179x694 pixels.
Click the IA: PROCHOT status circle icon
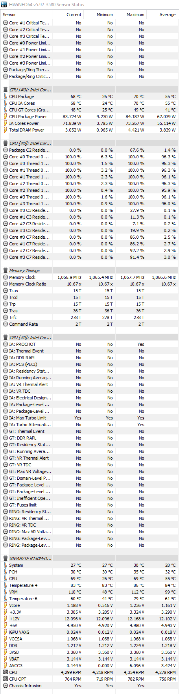coord(5,344)
